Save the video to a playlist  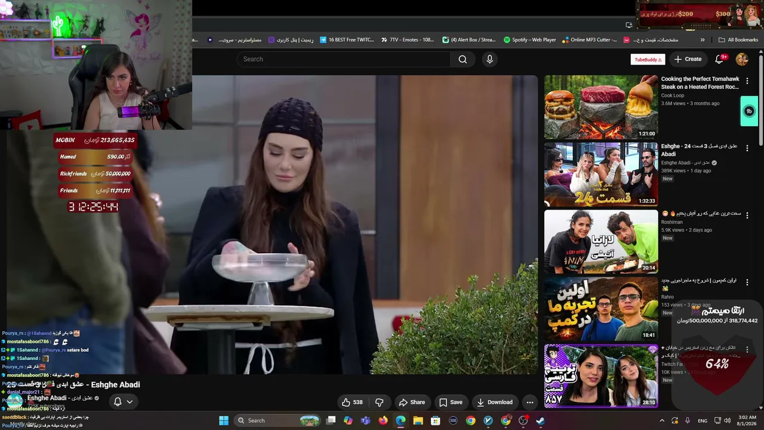[x=451, y=402]
